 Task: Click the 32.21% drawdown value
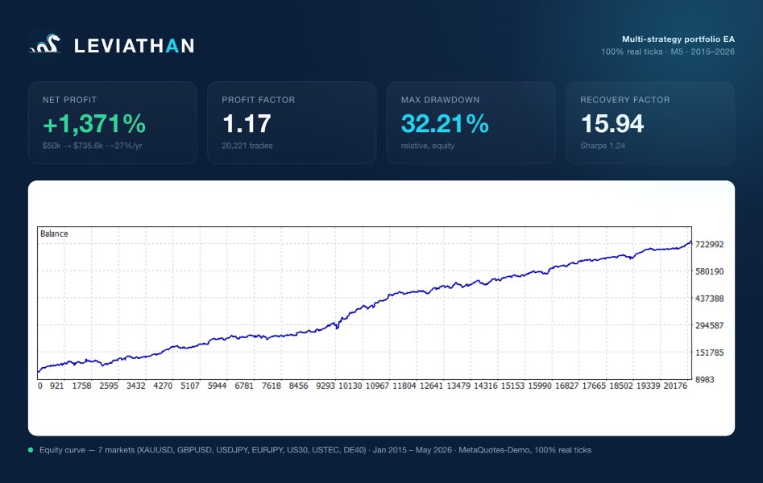coord(445,123)
